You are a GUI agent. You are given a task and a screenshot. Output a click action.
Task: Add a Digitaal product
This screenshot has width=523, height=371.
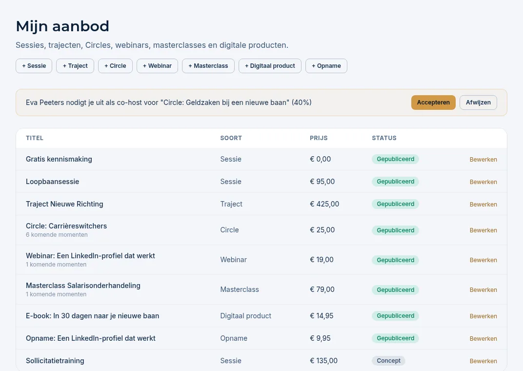[x=270, y=66]
